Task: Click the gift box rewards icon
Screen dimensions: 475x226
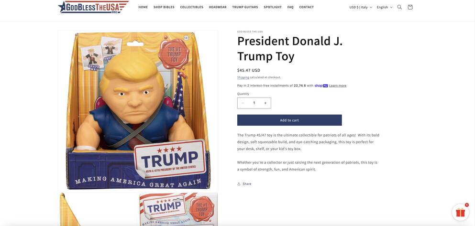Action: [x=460, y=213]
